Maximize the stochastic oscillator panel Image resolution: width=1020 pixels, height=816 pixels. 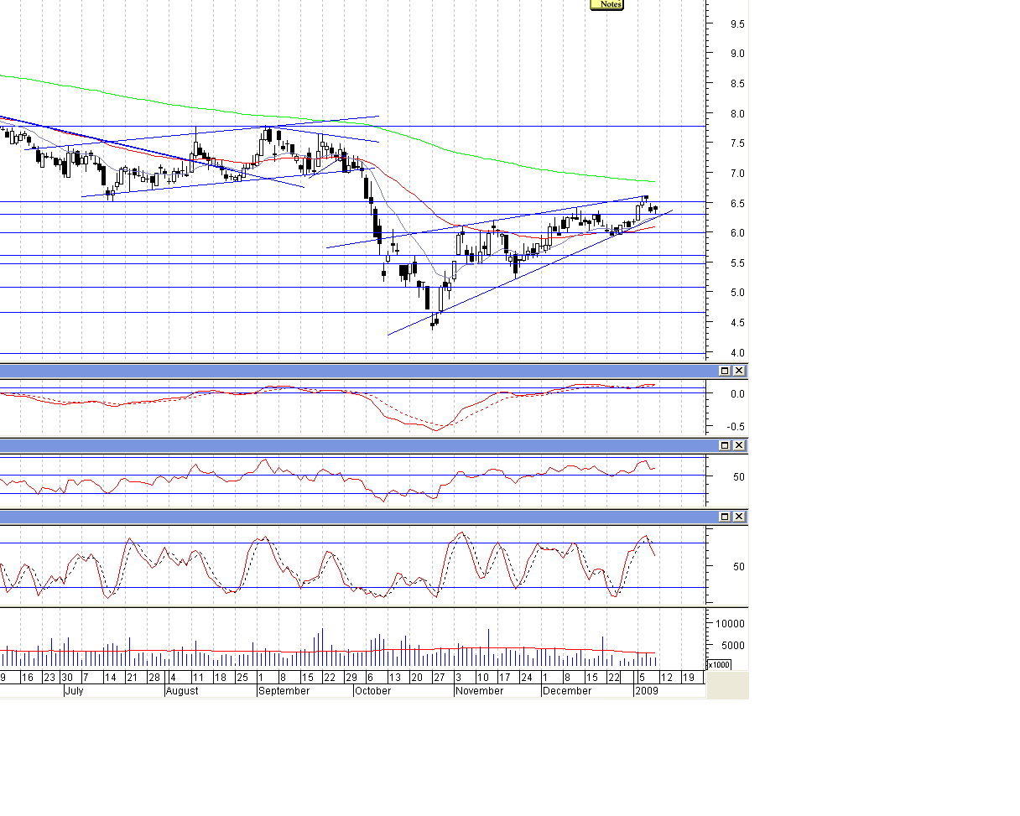(x=726, y=517)
